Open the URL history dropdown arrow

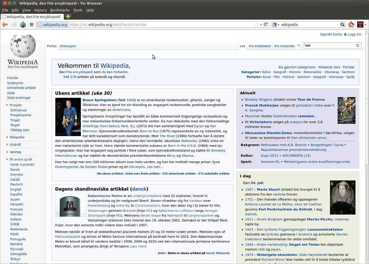click(x=261, y=25)
